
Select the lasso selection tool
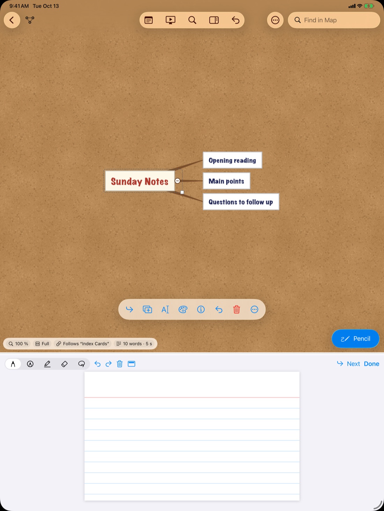click(x=81, y=364)
